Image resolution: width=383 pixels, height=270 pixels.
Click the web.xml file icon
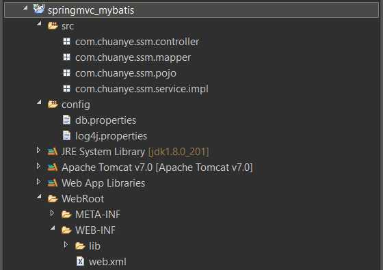point(81,261)
